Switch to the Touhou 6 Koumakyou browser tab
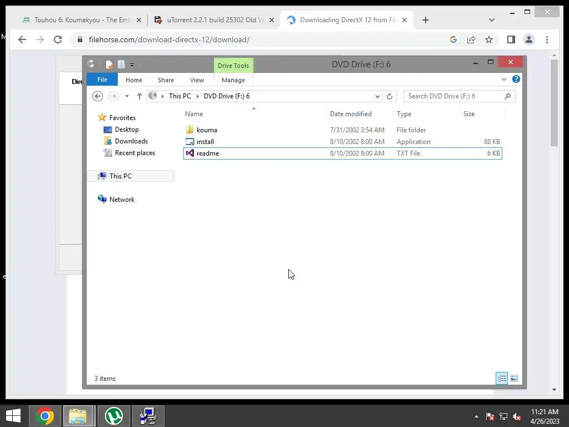This screenshot has height=427, width=569. (x=82, y=20)
